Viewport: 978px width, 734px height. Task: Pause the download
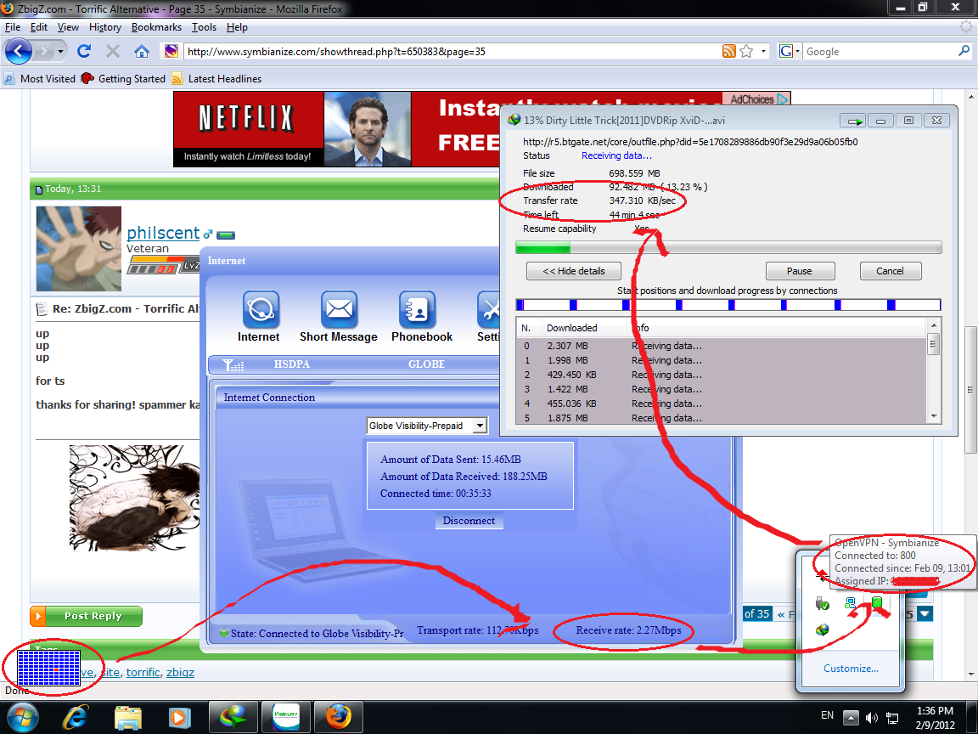tap(800, 271)
